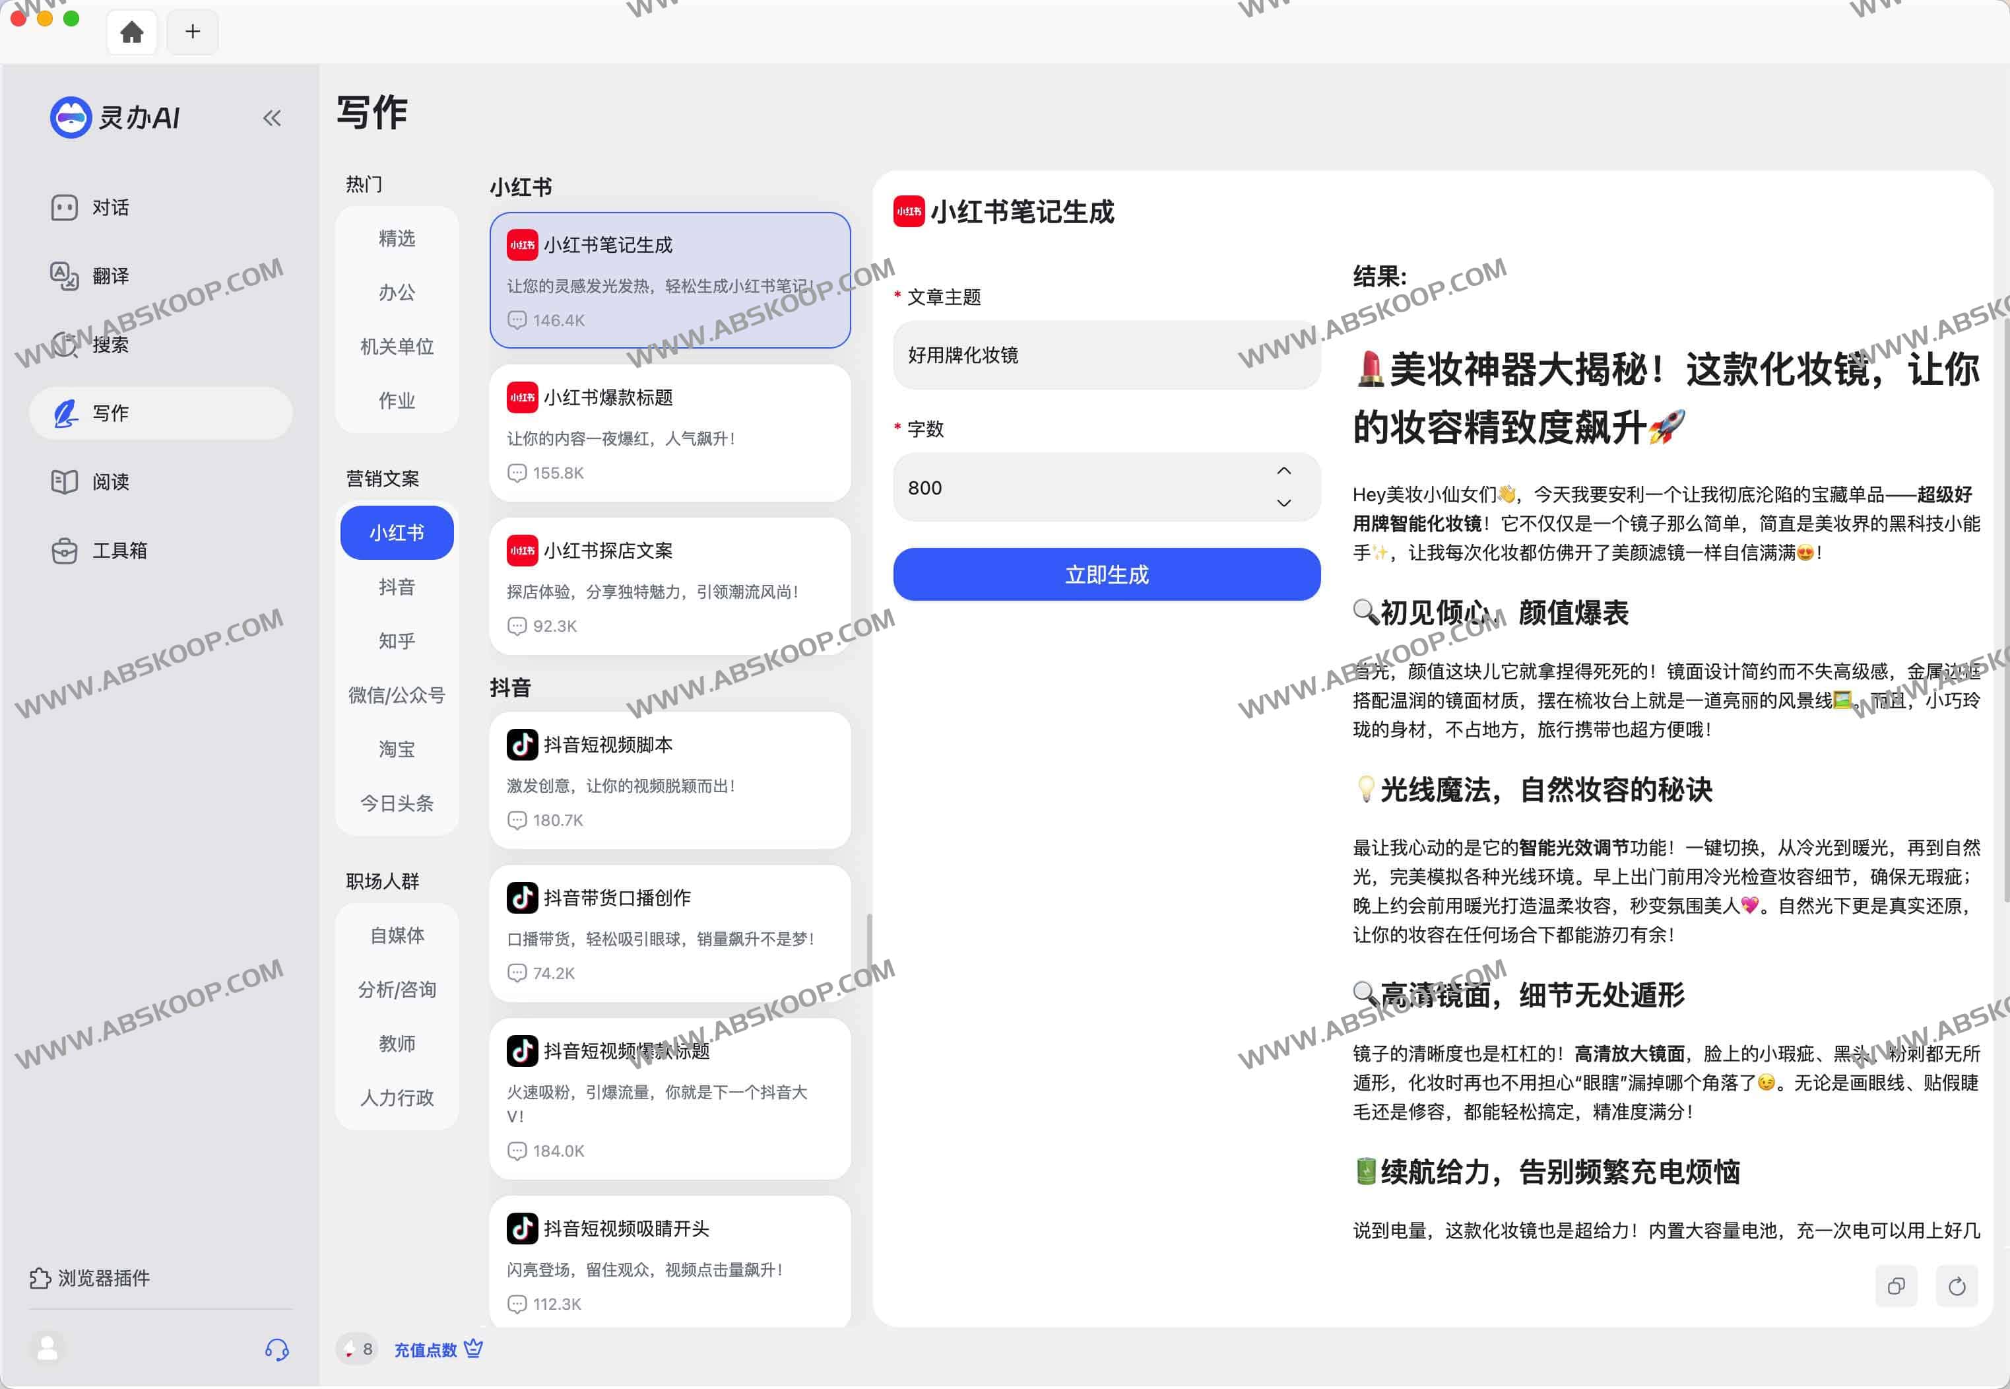Select the 抖音 category
2010x1389 pixels.
click(397, 587)
